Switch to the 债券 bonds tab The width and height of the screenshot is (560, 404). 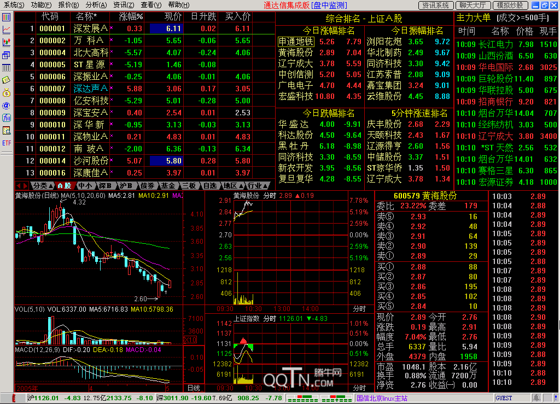pyautogui.click(x=147, y=185)
